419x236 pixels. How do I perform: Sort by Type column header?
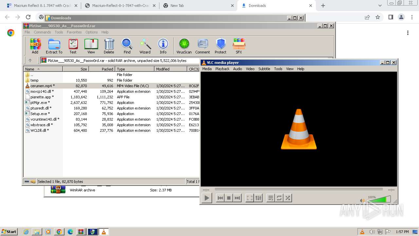135,69
